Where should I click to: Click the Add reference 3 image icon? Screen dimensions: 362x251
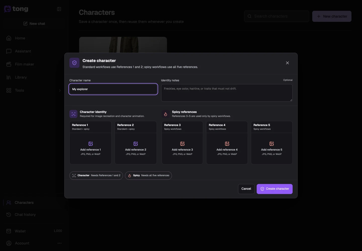(x=183, y=144)
